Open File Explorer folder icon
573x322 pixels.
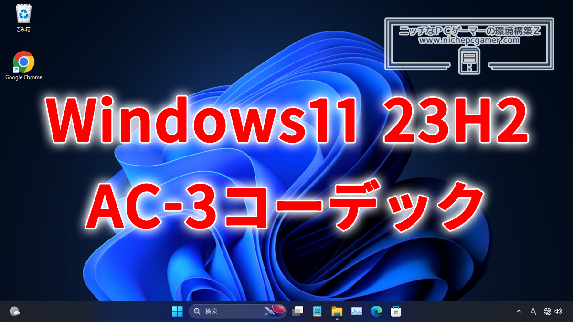(x=337, y=312)
